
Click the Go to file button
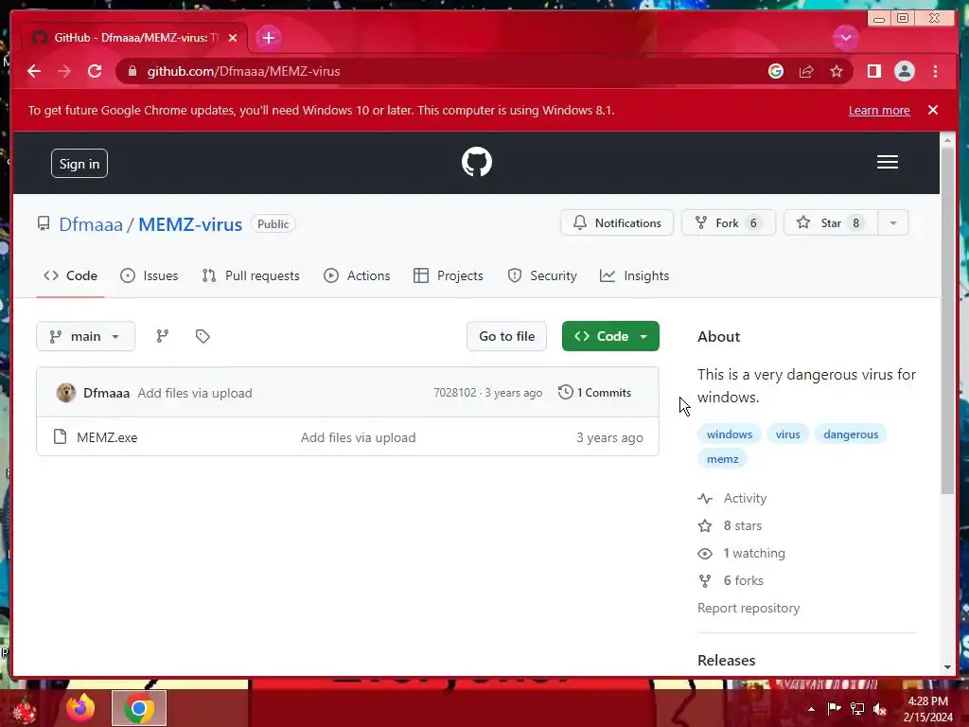point(507,336)
